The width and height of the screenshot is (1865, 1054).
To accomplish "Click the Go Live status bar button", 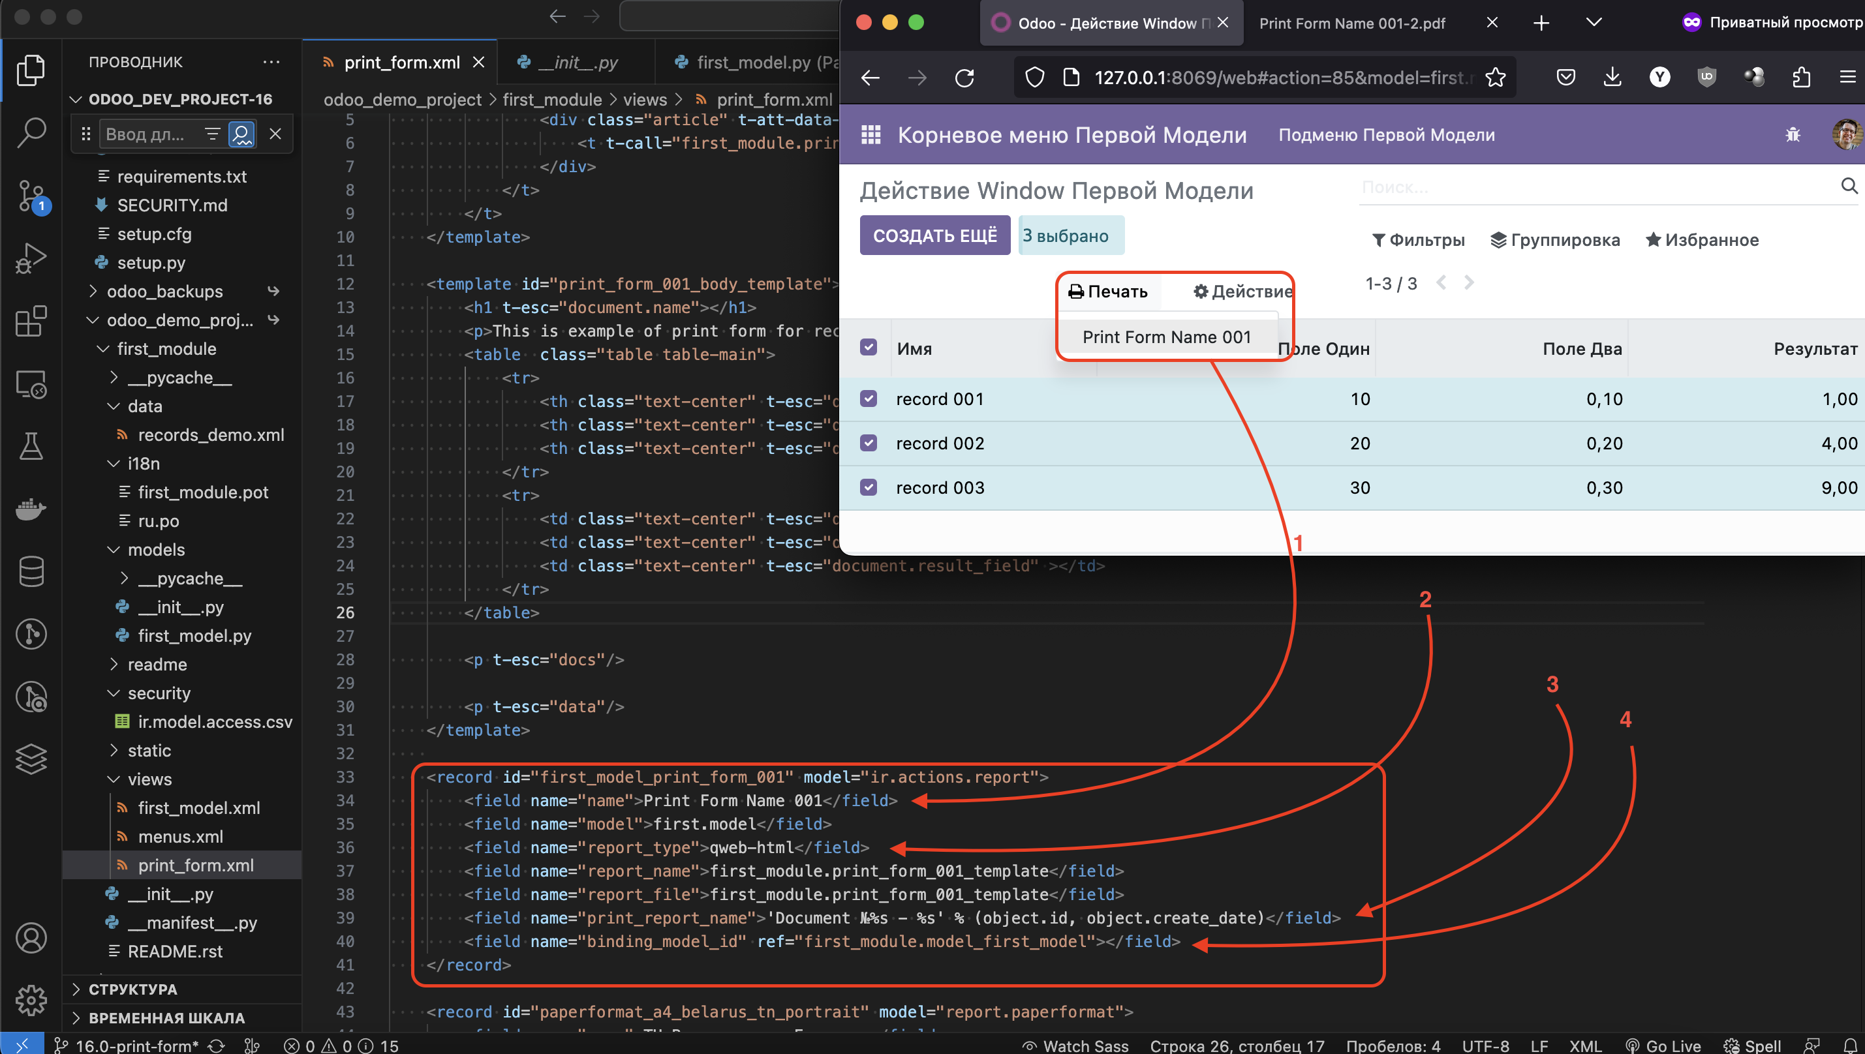I will [1663, 1046].
